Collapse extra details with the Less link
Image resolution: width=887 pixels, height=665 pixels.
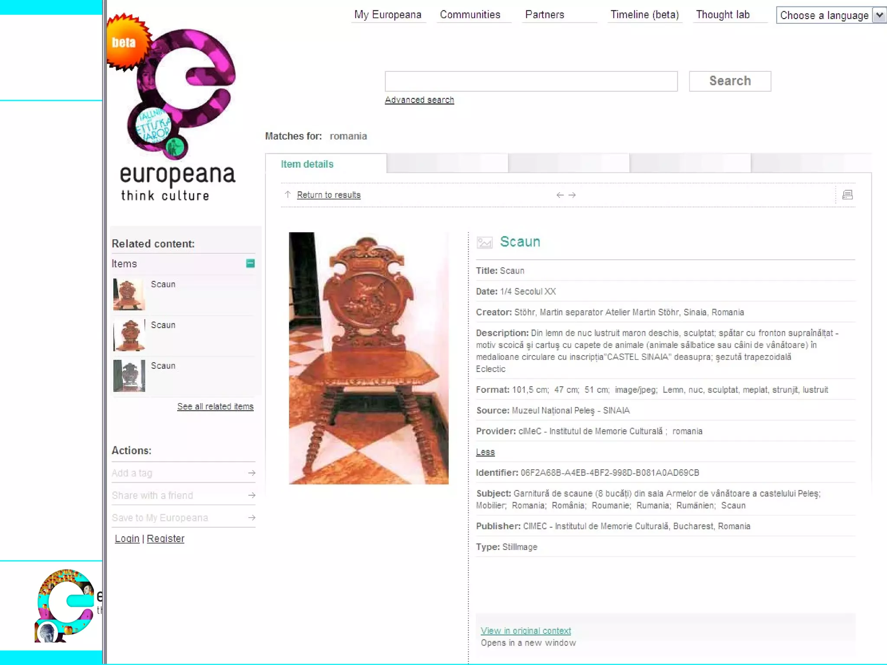click(485, 452)
